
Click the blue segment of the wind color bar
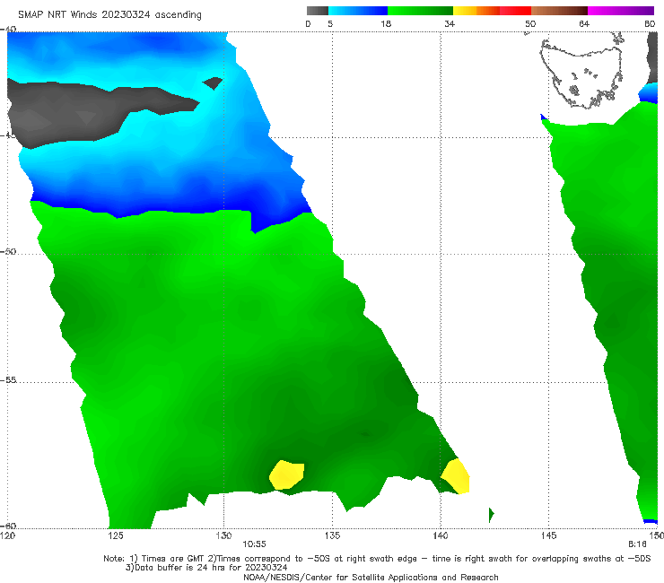tap(358, 11)
